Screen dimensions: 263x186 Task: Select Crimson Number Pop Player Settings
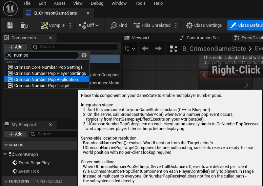coord(47,73)
